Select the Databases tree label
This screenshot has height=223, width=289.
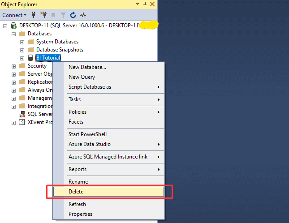pyautogui.click(x=39, y=34)
